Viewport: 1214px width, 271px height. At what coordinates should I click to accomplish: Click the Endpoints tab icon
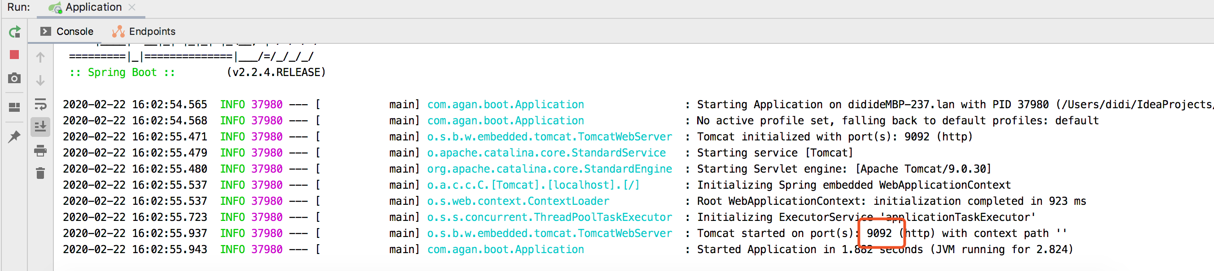(x=118, y=31)
